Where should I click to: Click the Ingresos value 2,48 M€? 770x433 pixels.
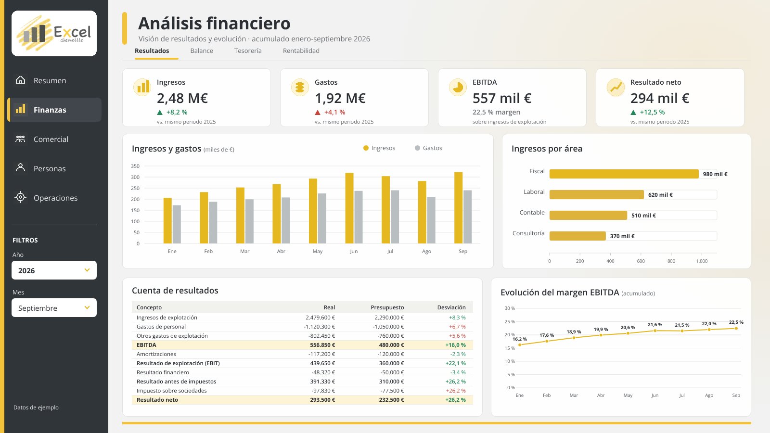pyautogui.click(x=182, y=98)
